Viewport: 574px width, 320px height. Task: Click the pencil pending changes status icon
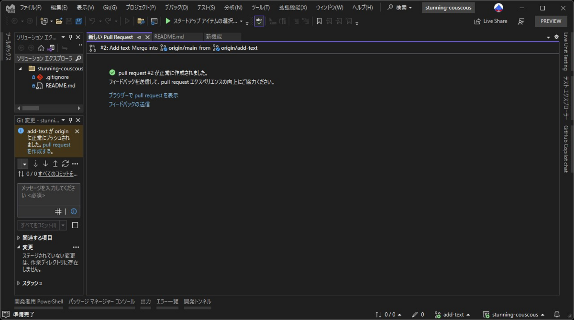tap(415, 315)
